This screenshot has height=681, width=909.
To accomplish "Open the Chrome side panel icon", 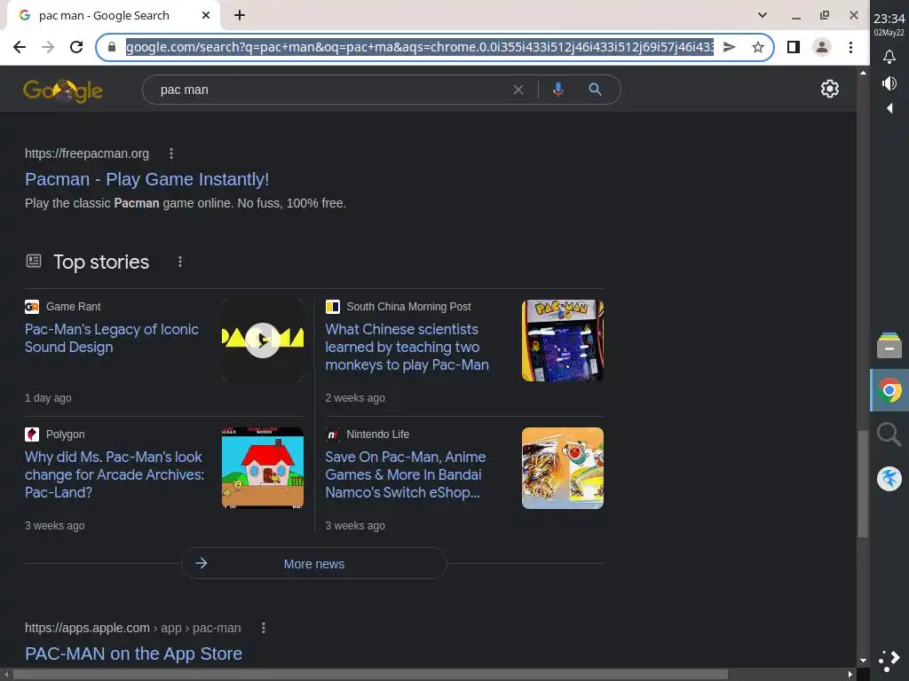I will pos(794,47).
